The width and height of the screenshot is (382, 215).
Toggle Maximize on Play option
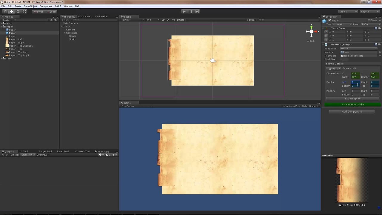[291, 106]
